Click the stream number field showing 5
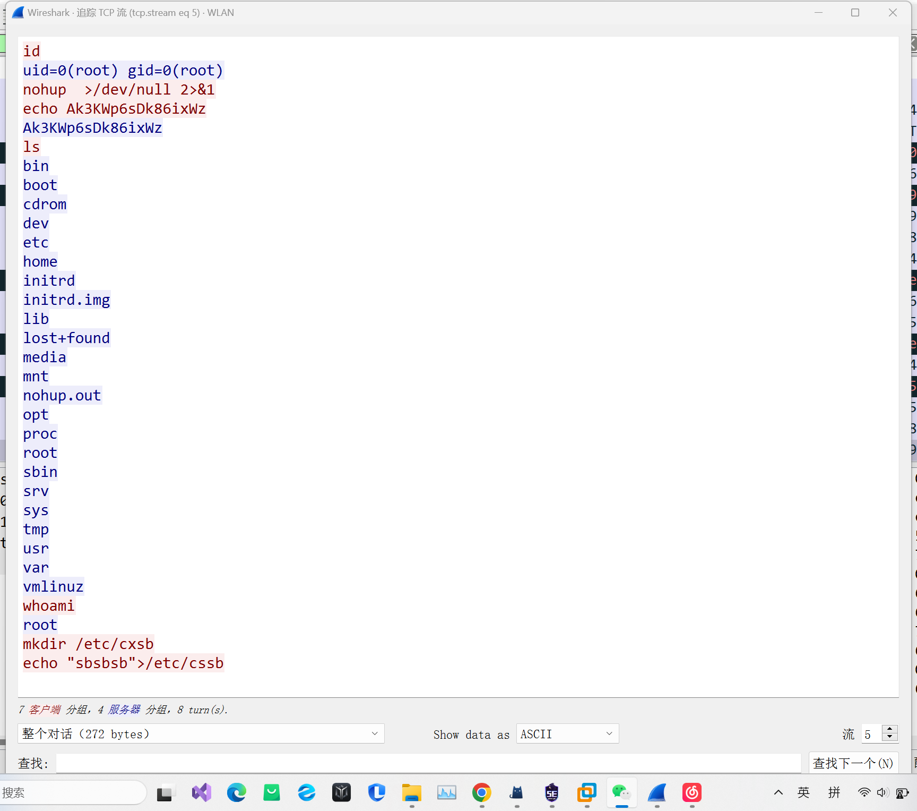The image size is (917, 811). [871, 734]
